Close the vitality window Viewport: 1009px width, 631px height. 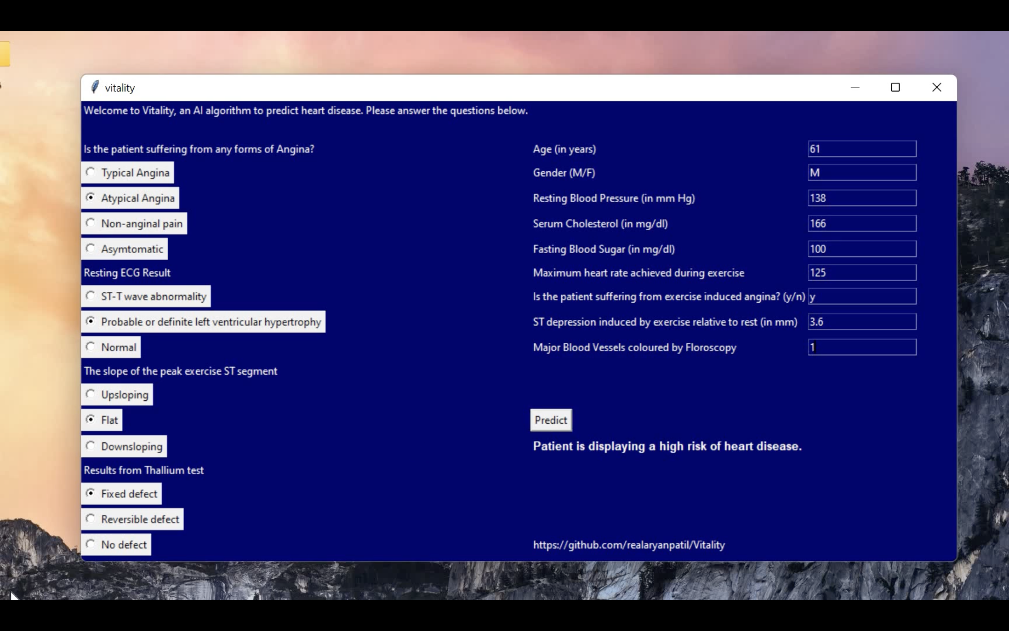(936, 87)
